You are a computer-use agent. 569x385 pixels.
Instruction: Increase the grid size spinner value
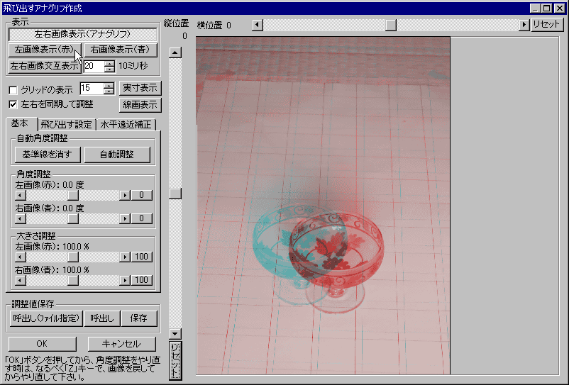pos(109,85)
